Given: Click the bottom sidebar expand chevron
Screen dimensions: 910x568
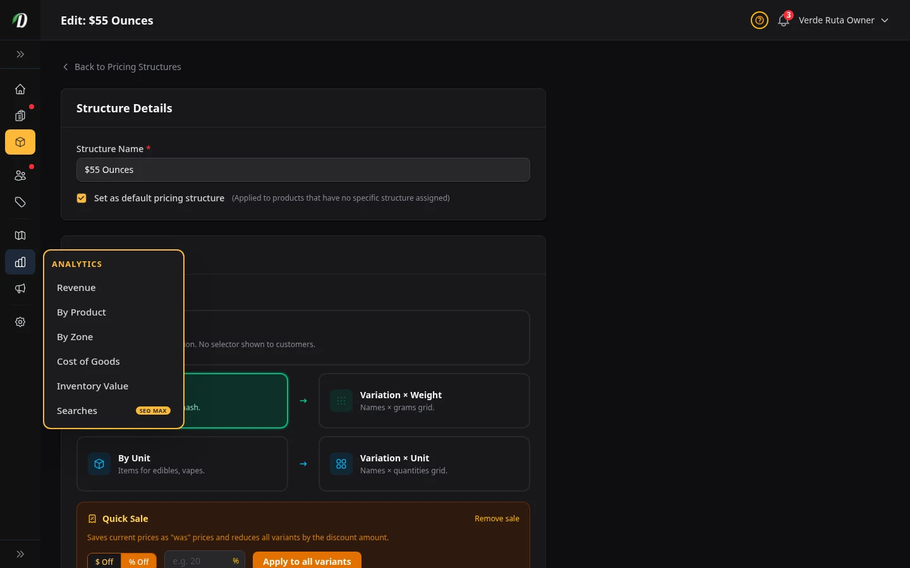Looking at the screenshot, I should [x=20, y=553].
